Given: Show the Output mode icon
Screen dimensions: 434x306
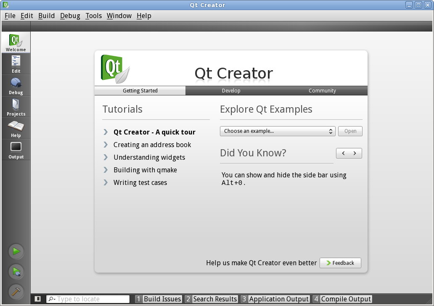Looking at the screenshot, I should [x=16, y=150].
